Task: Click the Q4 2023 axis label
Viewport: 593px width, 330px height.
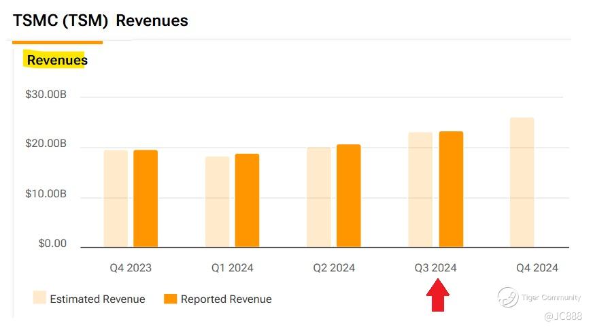Action: 131,268
